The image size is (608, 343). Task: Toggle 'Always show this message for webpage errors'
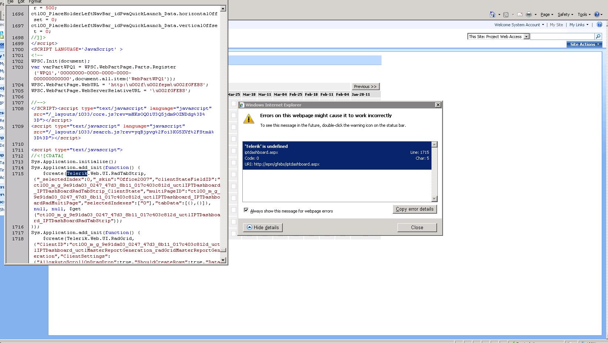click(x=246, y=210)
